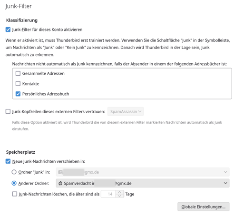Decrease the days value with down arrow
The height and width of the screenshot is (217, 234).
pyautogui.click(x=119, y=196)
